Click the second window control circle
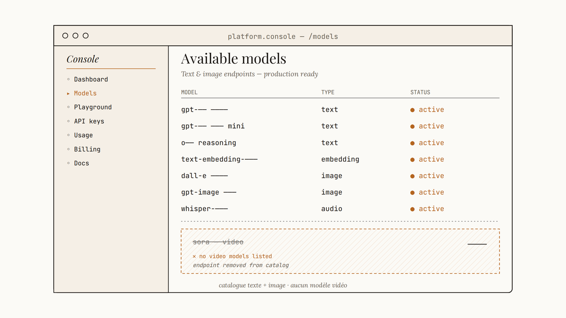The width and height of the screenshot is (566, 318). click(75, 36)
